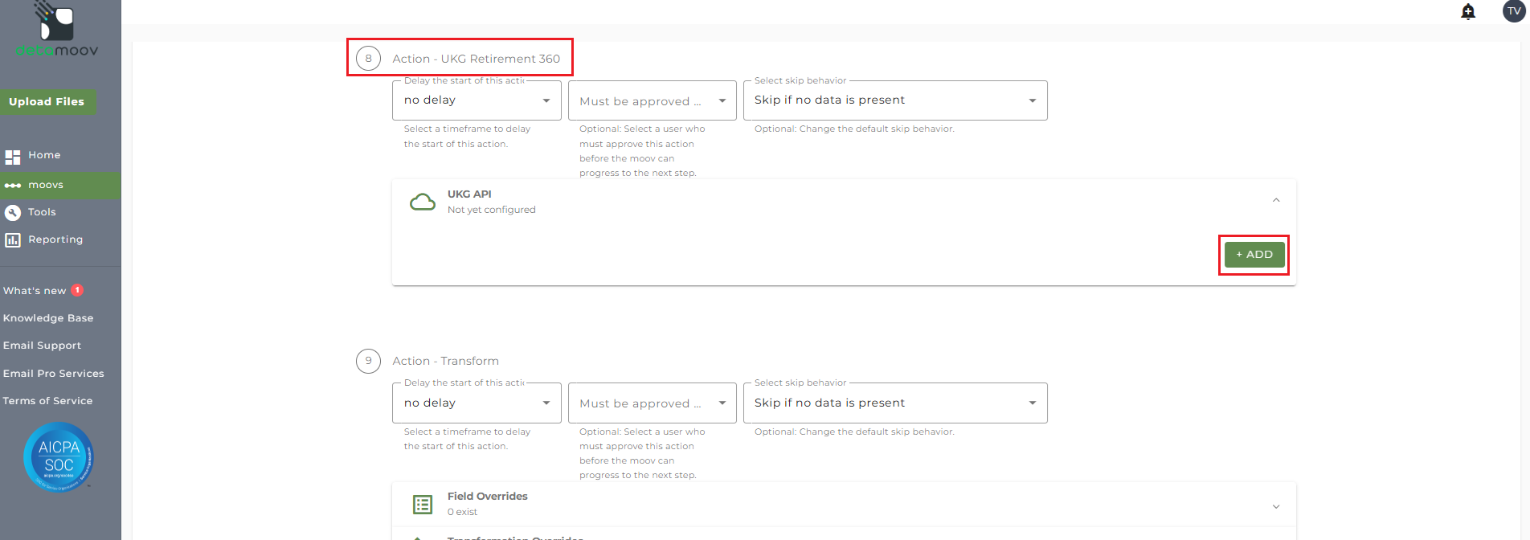Open step 9 skip behavior dropdown
This screenshot has height=540, width=1530.
[894, 403]
